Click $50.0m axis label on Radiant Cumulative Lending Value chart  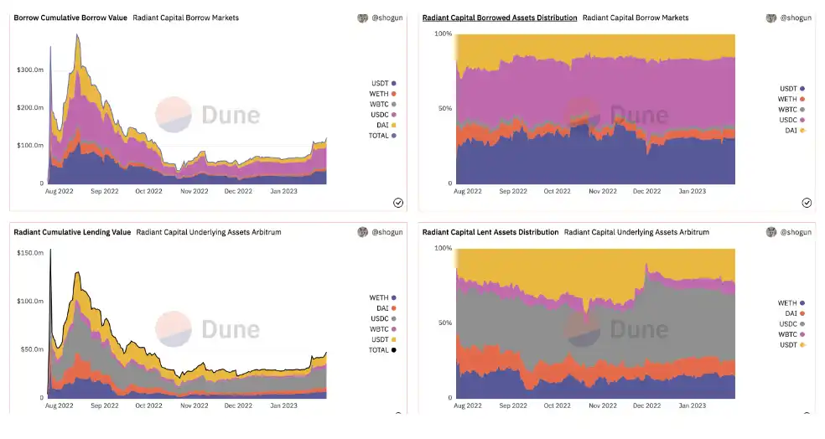pyautogui.click(x=32, y=349)
